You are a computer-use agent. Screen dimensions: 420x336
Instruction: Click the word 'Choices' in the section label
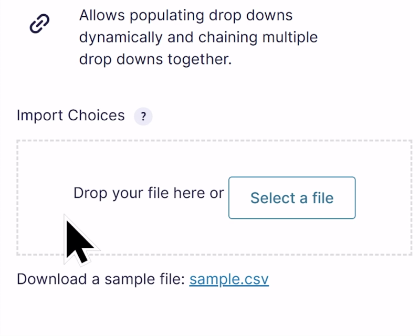tap(96, 115)
